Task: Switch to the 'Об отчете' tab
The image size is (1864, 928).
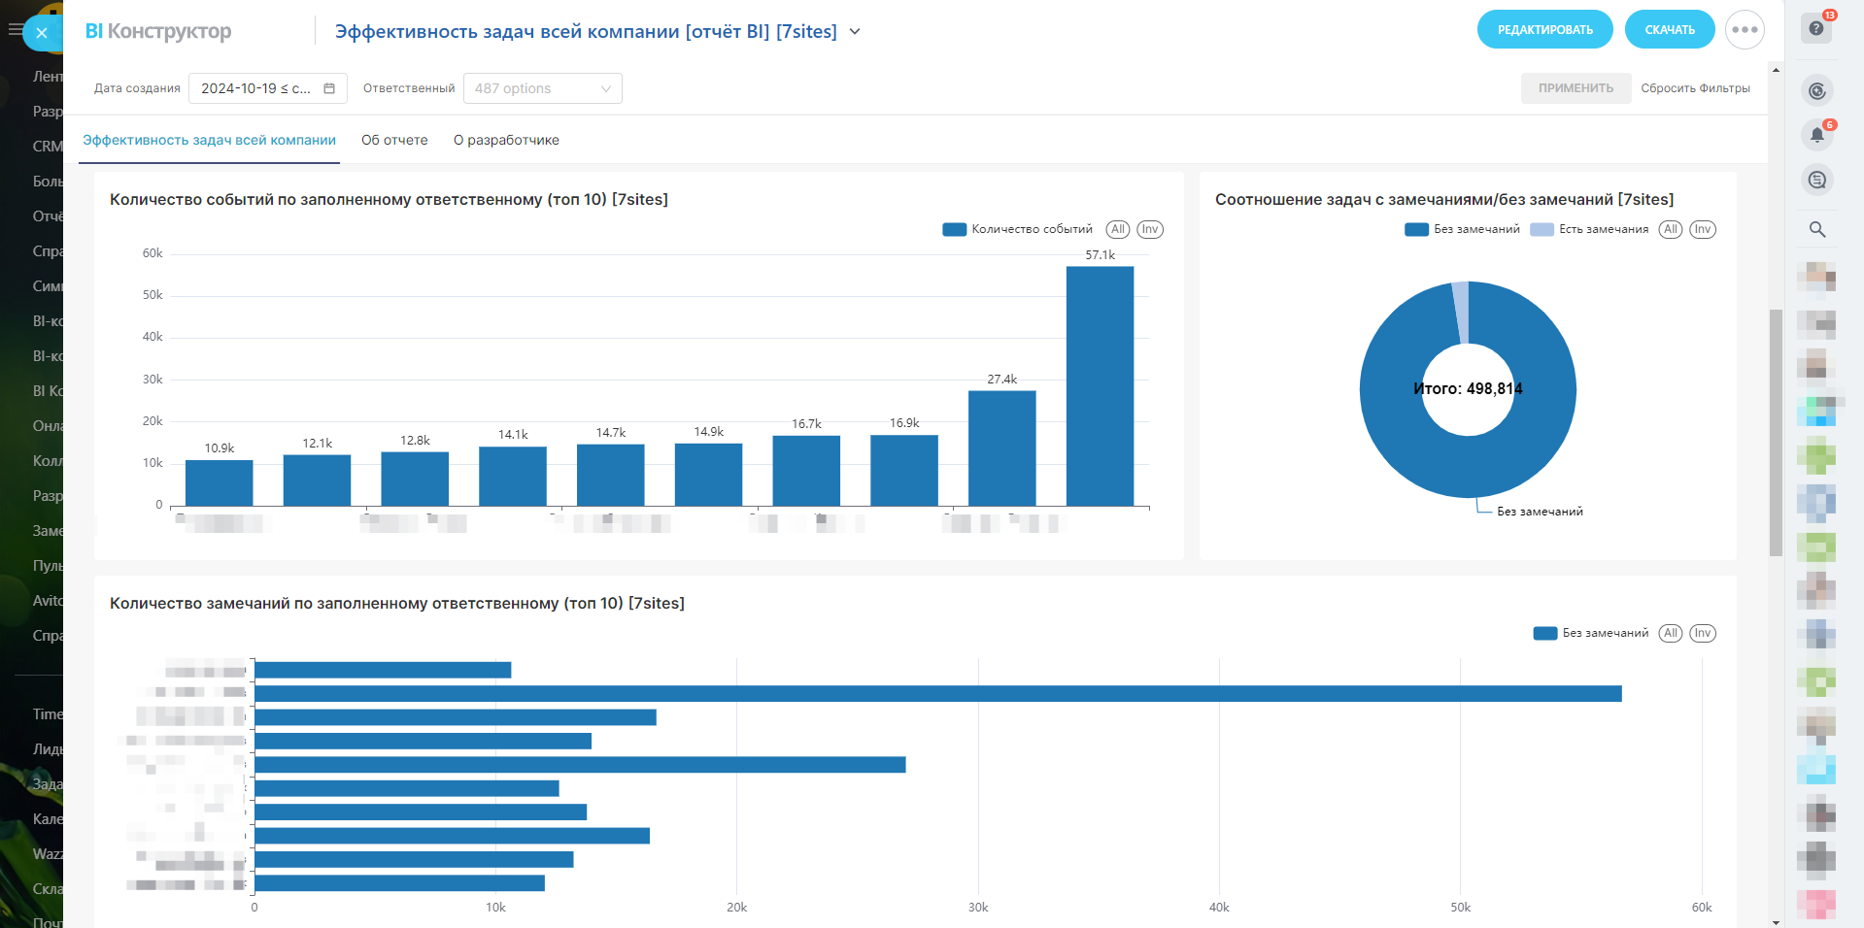Action: point(394,140)
